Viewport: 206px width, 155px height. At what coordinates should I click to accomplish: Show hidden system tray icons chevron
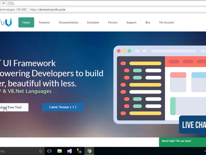pyautogui.click(x=205, y=151)
